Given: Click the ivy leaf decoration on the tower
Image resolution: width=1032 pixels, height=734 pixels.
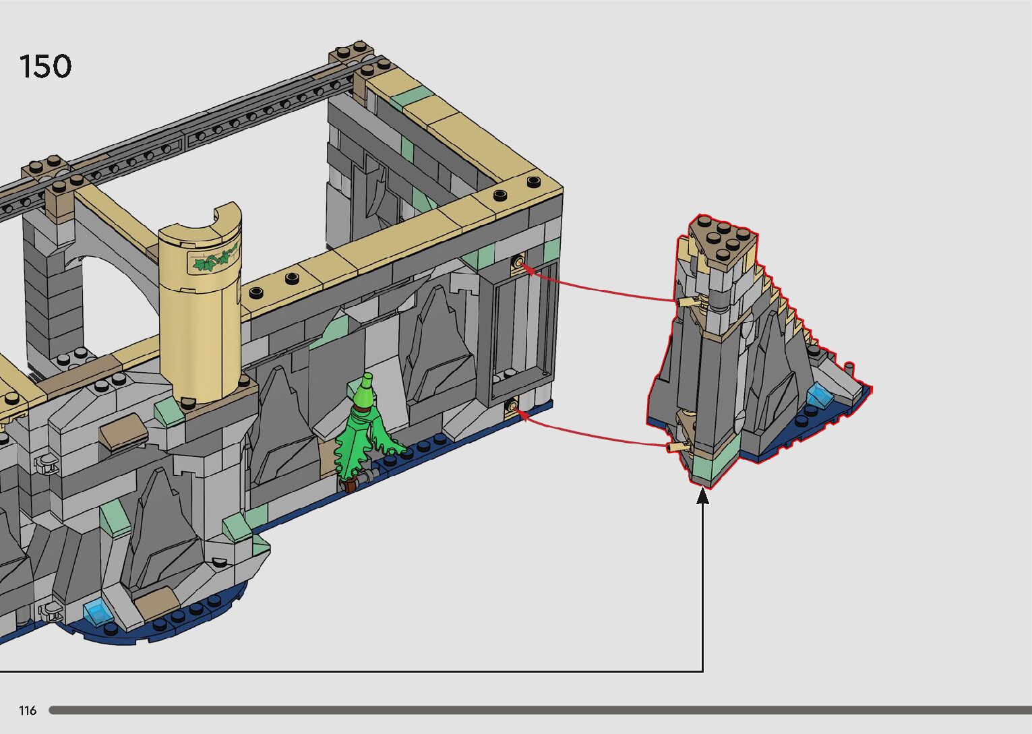Looking at the screenshot, I should (216, 259).
